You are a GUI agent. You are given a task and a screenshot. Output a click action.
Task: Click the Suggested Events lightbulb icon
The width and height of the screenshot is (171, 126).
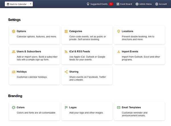[x=88, y=4]
